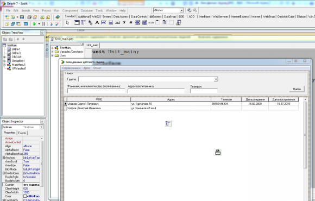The width and height of the screenshot is (315, 201).
Task: Open the Object Inspector component selector dropdown
Action: 41,127
